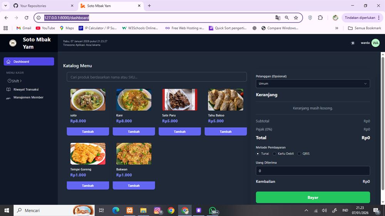Open the W3Schools Online bookmark
The width and height of the screenshot is (385, 216).
coord(140,28)
